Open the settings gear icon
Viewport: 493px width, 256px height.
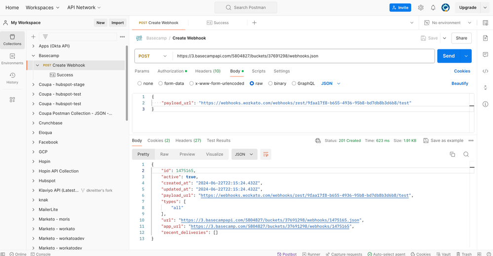coord(420,8)
